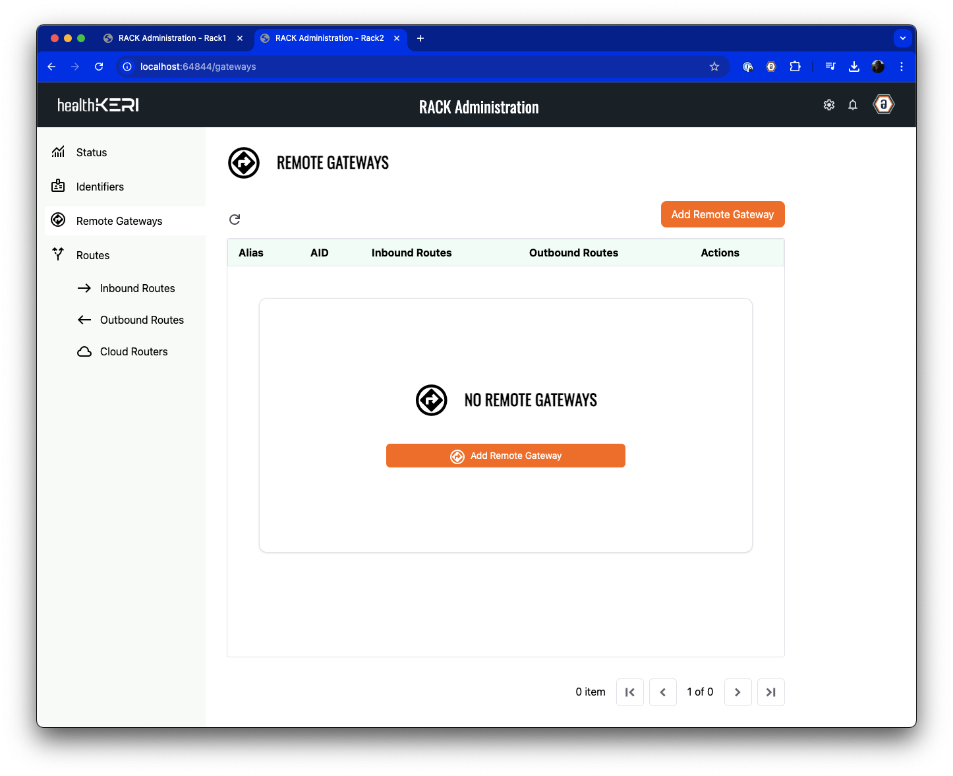Click the notification bell icon
Screen dimensions: 953x776
click(853, 104)
